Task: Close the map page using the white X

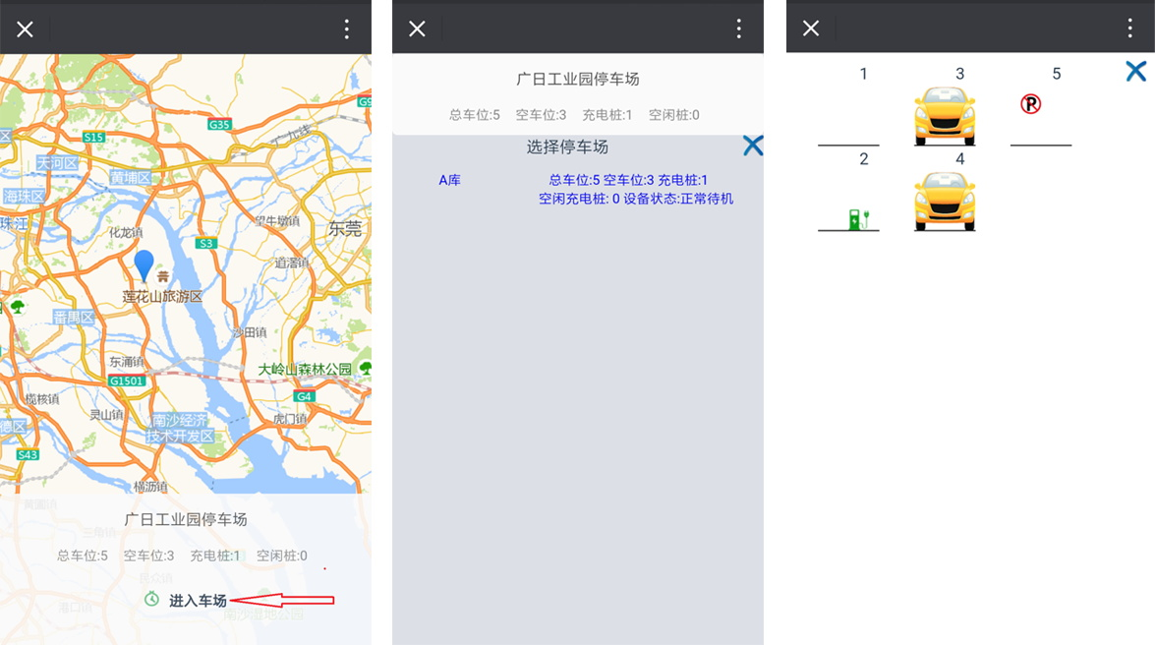Action: click(25, 29)
